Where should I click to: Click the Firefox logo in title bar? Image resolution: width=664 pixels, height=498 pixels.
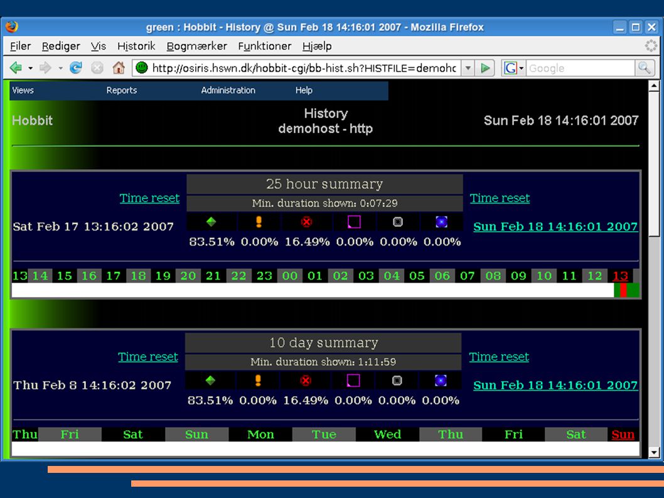tap(12, 27)
